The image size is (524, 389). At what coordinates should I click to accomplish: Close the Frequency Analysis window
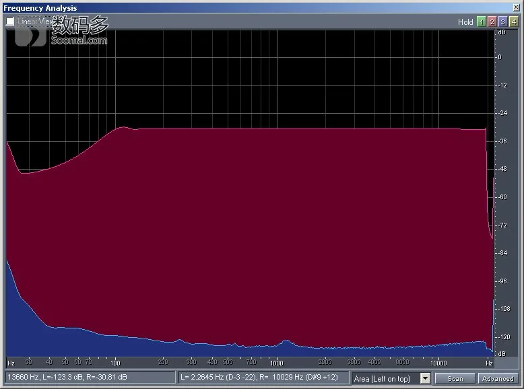pyautogui.click(x=516, y=7)
